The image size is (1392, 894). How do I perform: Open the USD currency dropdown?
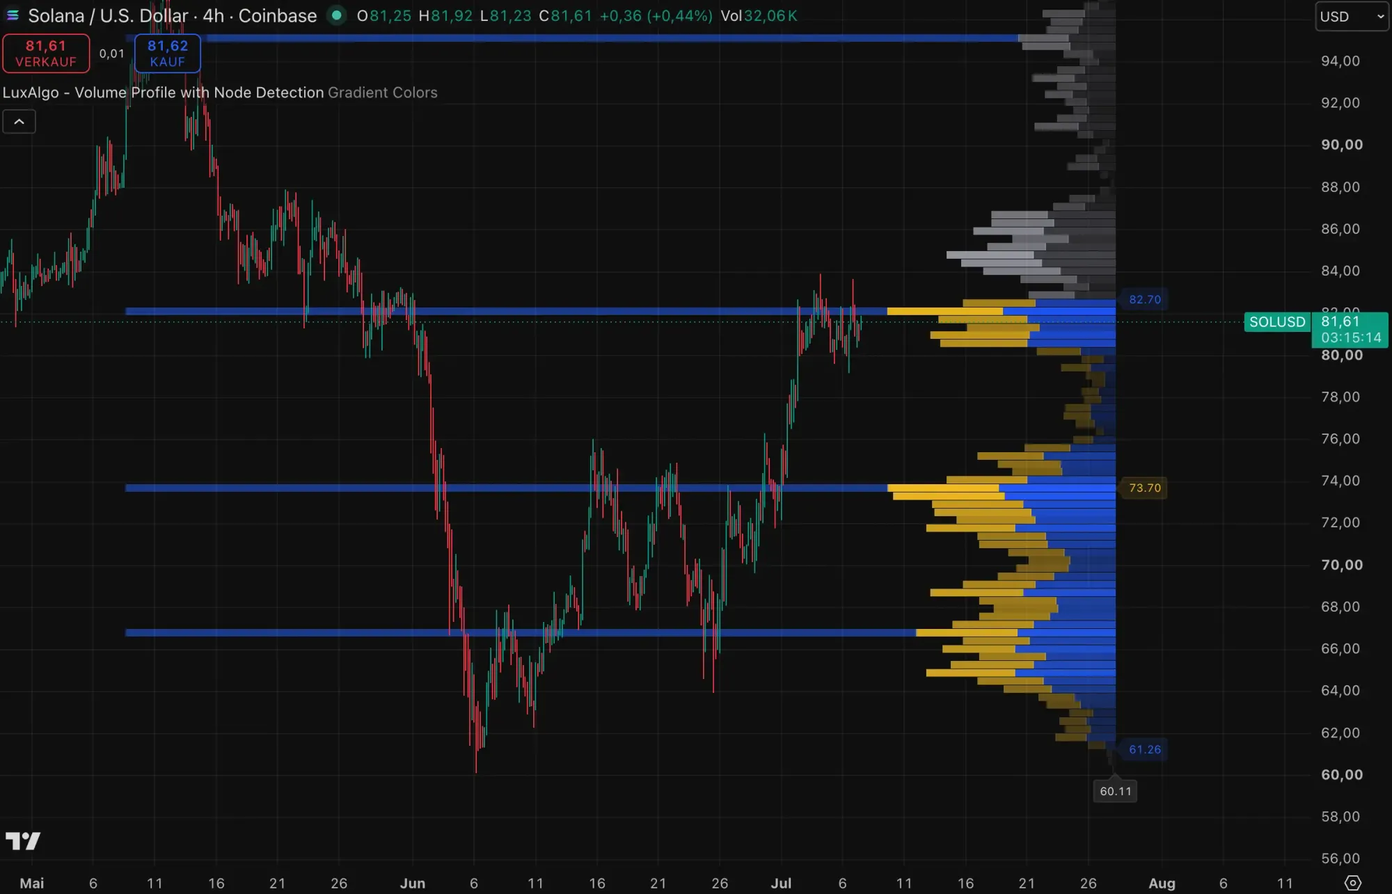[1351, 16]
